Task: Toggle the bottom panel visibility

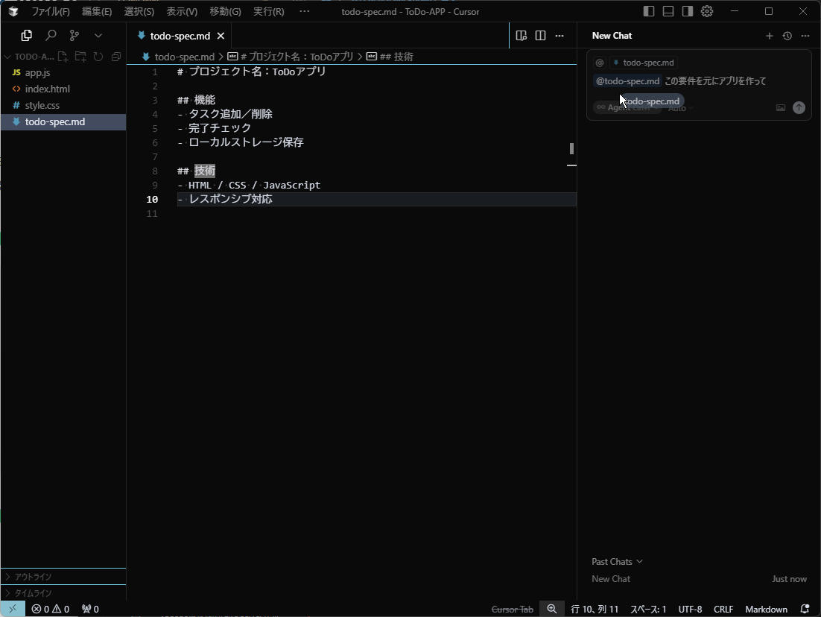Action: (x=668, y=11)
